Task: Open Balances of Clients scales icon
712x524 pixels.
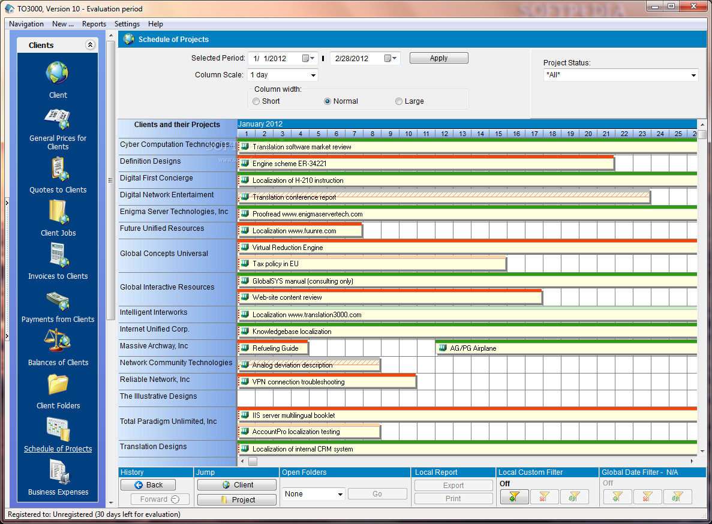Action: pos(57,341)
